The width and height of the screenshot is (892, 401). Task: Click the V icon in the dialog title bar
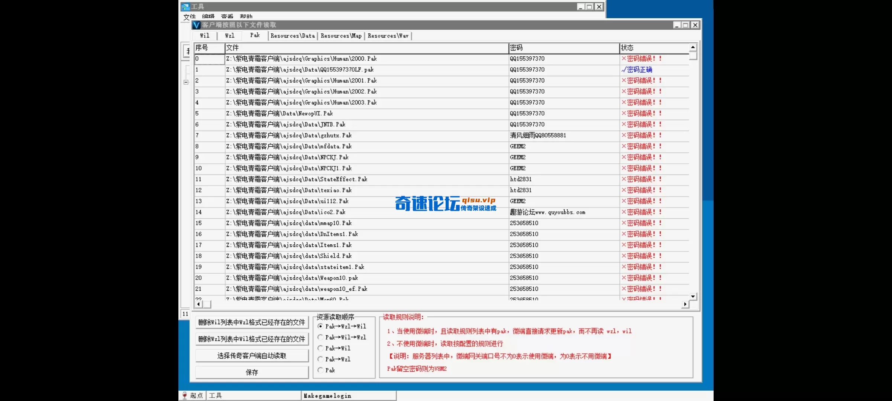point(196,25)
